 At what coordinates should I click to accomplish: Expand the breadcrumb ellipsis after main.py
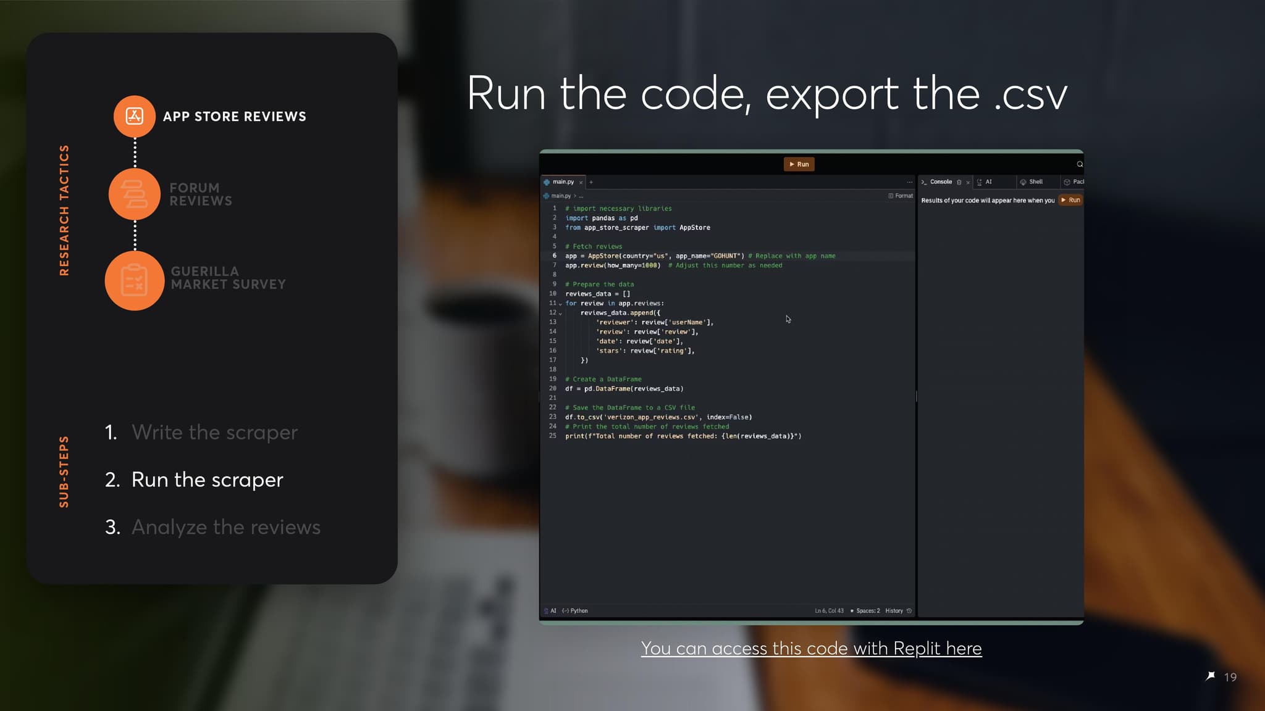click(581, 196)
